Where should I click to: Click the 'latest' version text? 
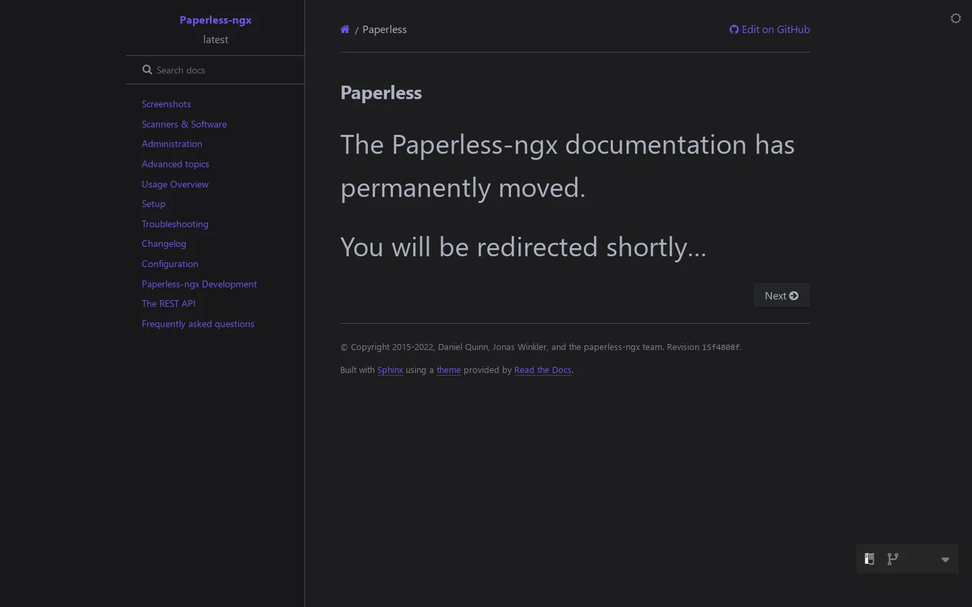click(215, 40)
